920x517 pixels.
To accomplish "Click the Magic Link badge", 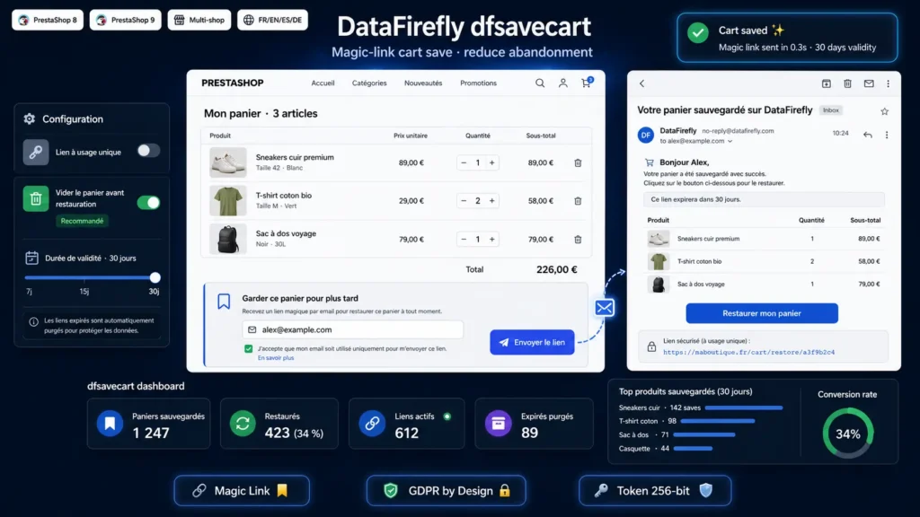I will (242, 491).
